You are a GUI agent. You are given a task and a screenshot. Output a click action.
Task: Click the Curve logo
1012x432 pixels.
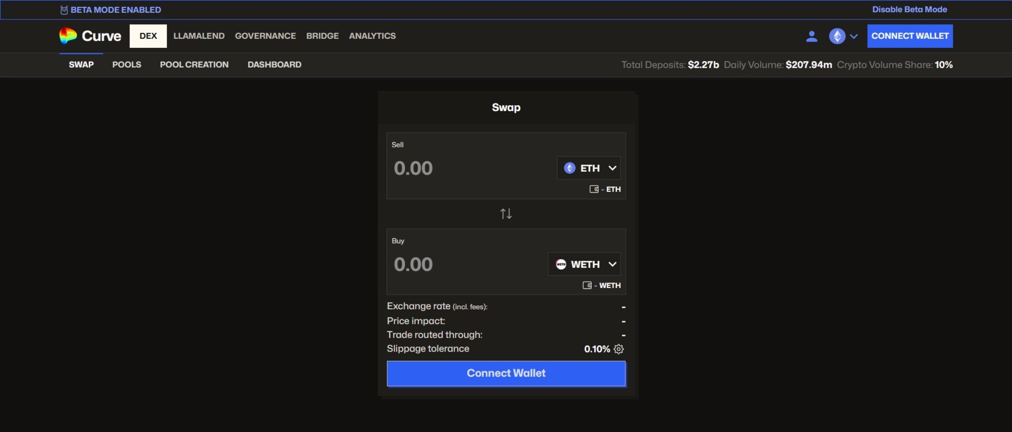click(x=90, y=36)
